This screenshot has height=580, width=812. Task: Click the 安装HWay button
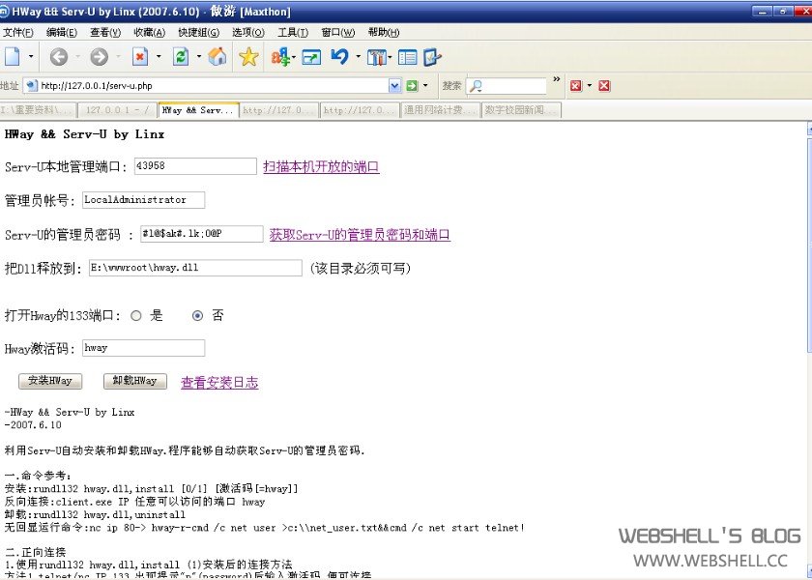click(50, 381)
